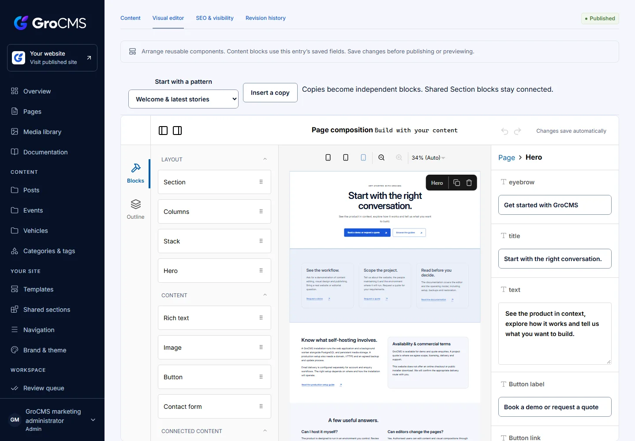This screenshot has width=635, height=441.
Task: Collapse the CONTENT blocks group
Action: click(265, 295)
